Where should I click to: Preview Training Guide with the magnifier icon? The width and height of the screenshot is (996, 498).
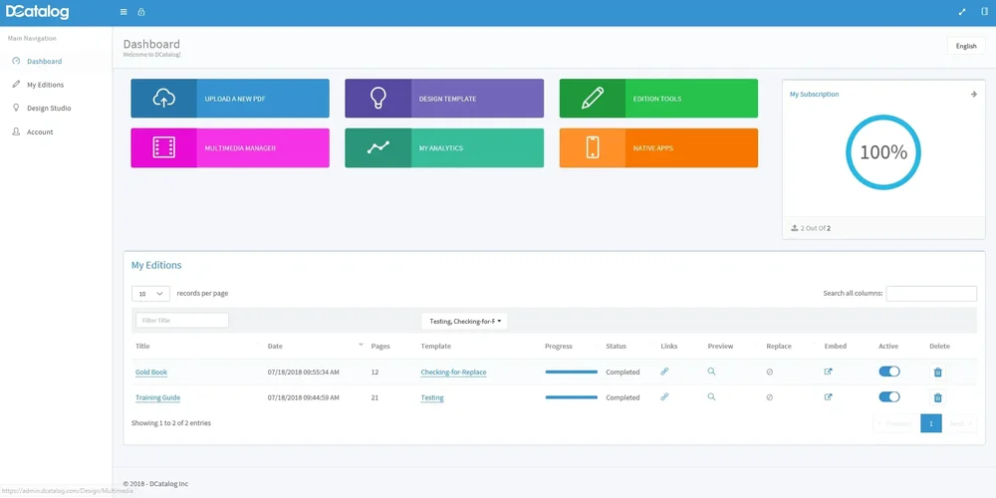click(x=711, y=397)
